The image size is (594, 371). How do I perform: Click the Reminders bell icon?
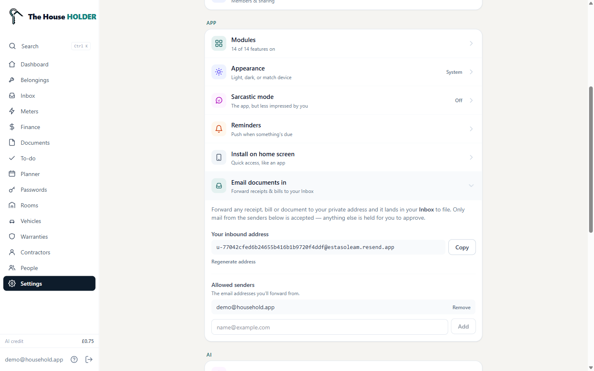219,129
